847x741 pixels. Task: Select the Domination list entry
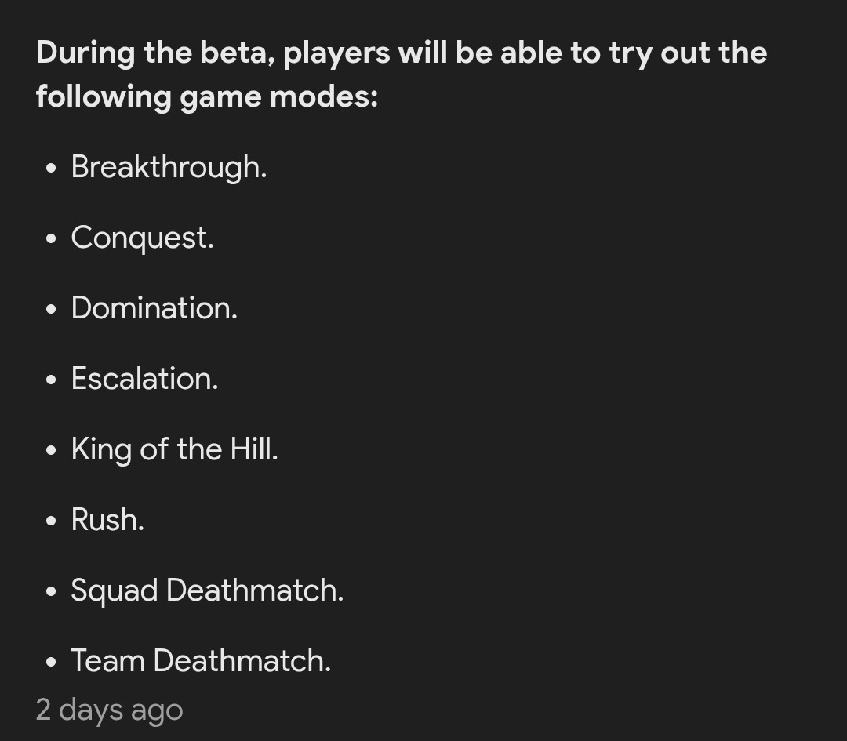point(154,308)
